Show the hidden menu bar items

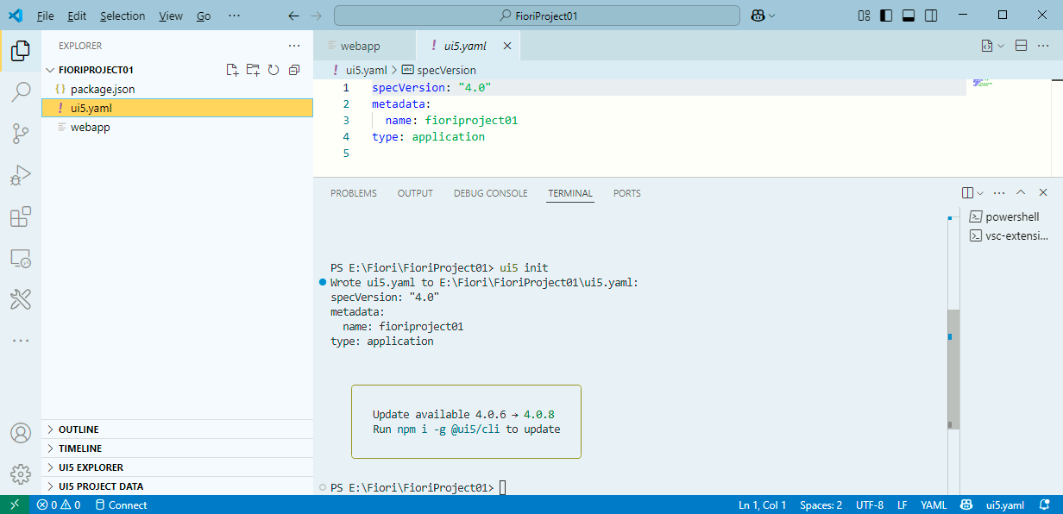pos(235,16)
